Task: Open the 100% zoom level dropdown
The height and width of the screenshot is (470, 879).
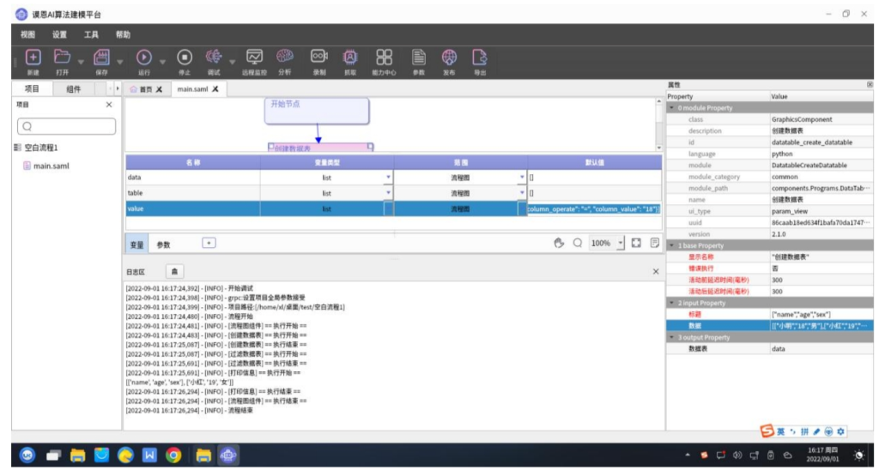Action: point(621,244)
